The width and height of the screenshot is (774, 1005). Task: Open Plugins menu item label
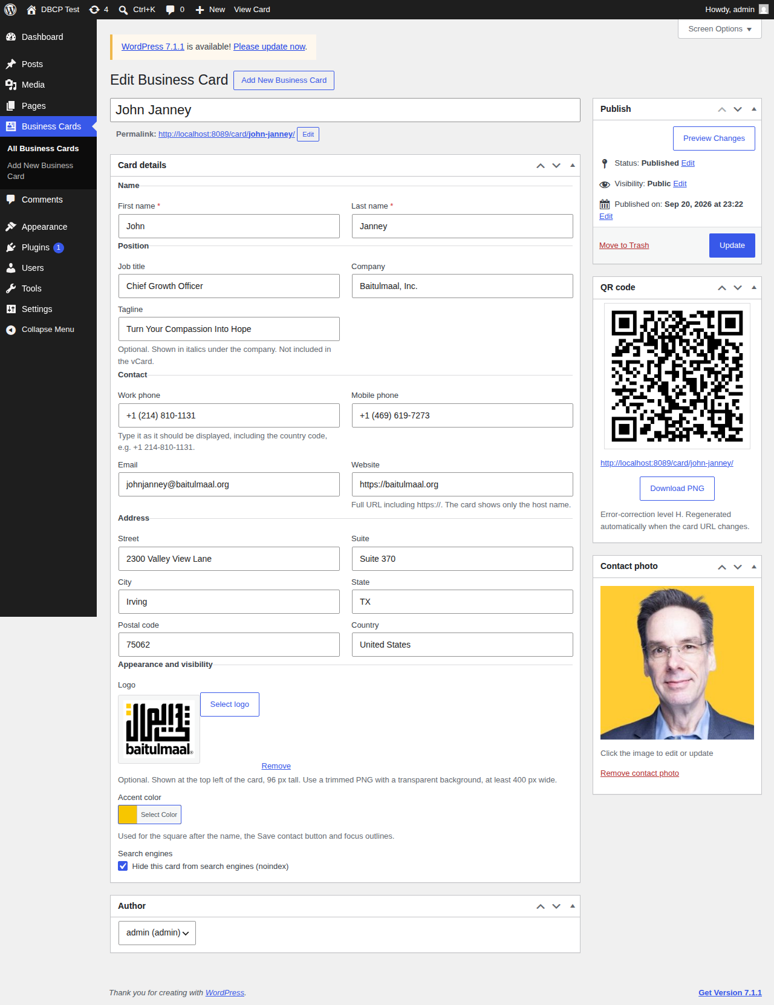(36, 247)
